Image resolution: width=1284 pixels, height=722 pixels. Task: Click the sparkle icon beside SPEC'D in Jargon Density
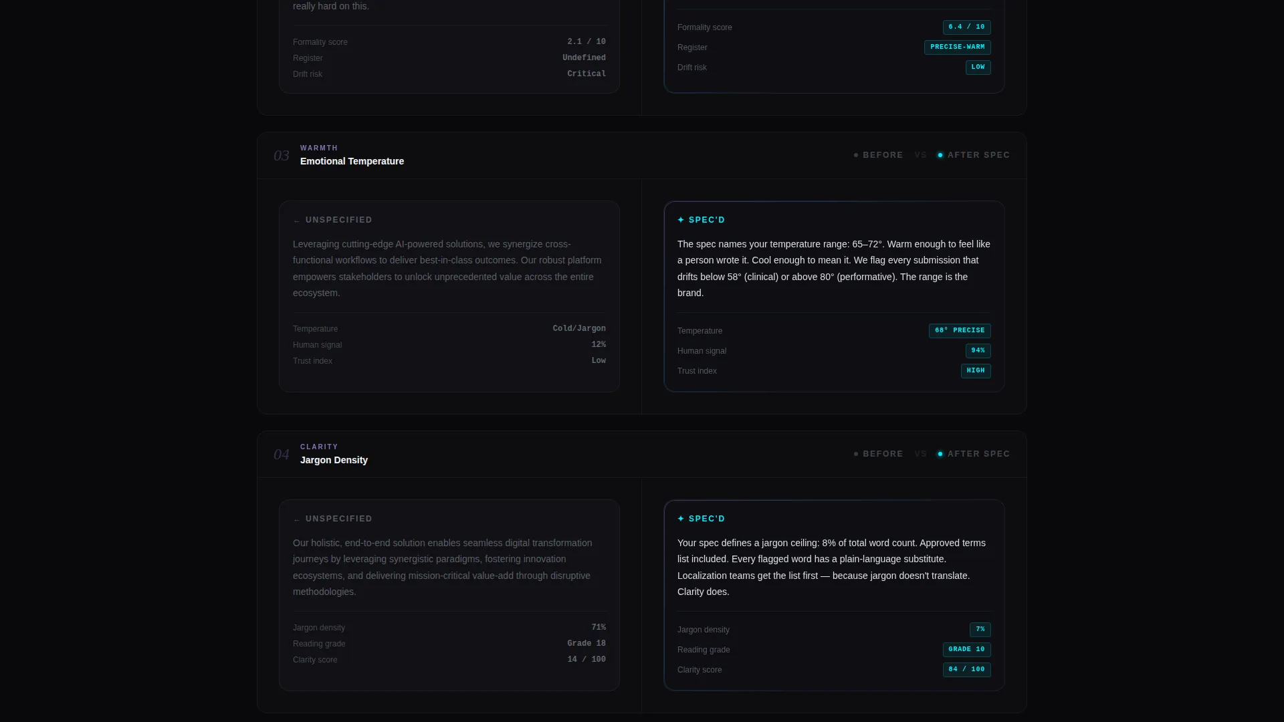(x=681, y=519)
